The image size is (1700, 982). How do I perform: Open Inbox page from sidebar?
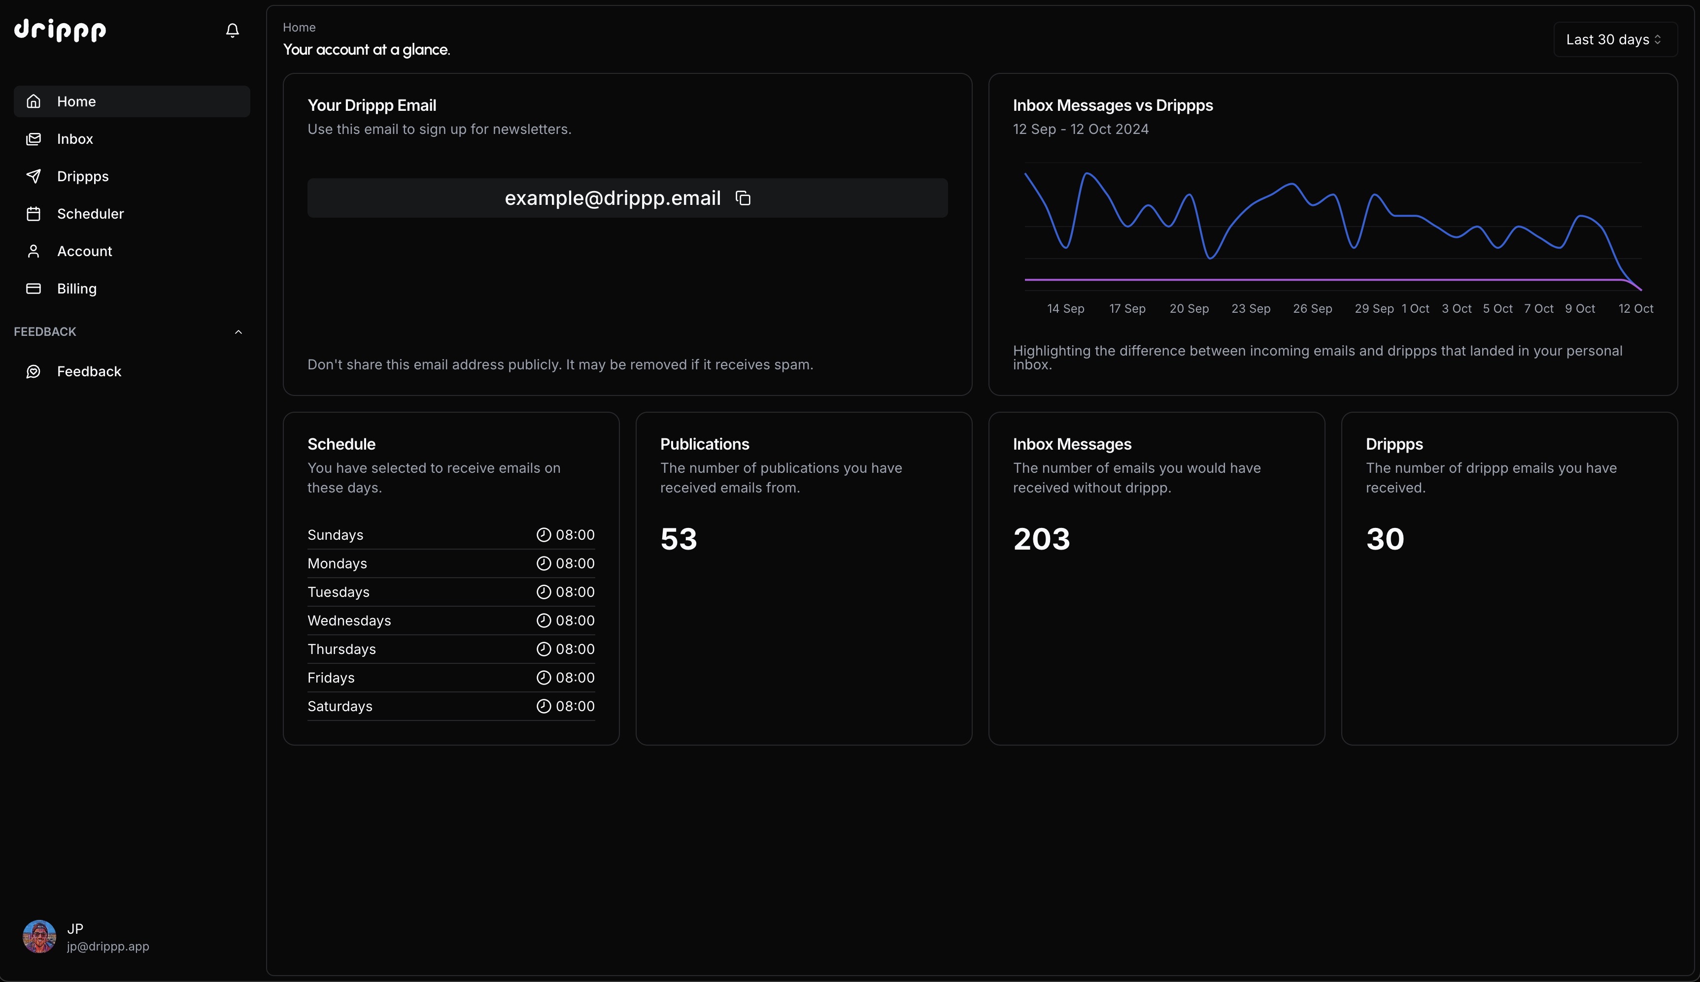coord(132,139)
